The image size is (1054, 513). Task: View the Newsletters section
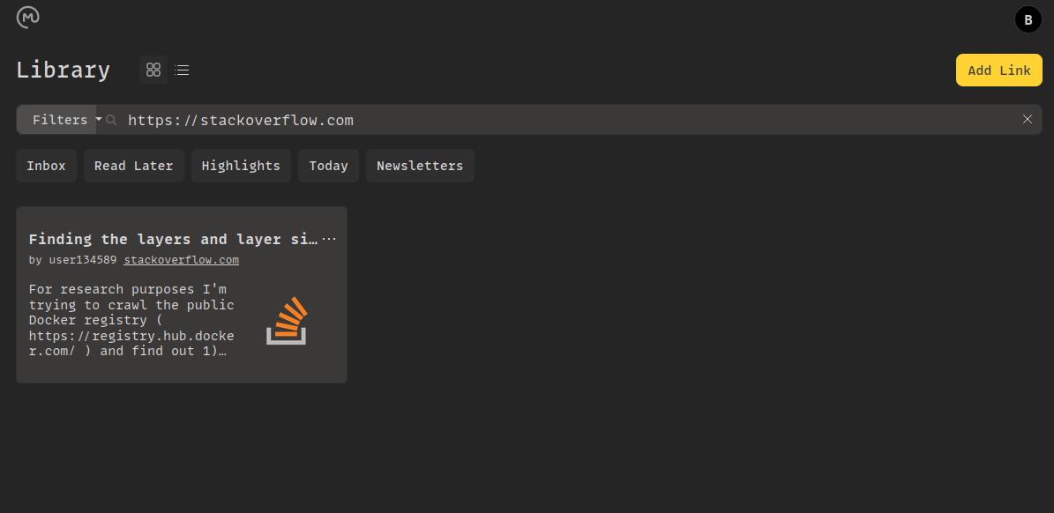(420, 165)
